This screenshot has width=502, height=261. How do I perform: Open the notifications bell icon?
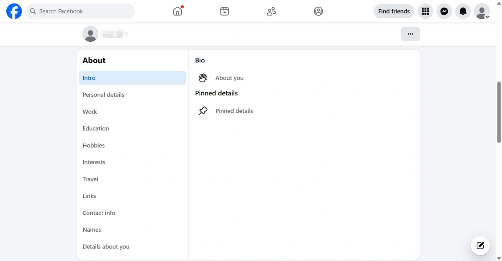click(463, 11)
